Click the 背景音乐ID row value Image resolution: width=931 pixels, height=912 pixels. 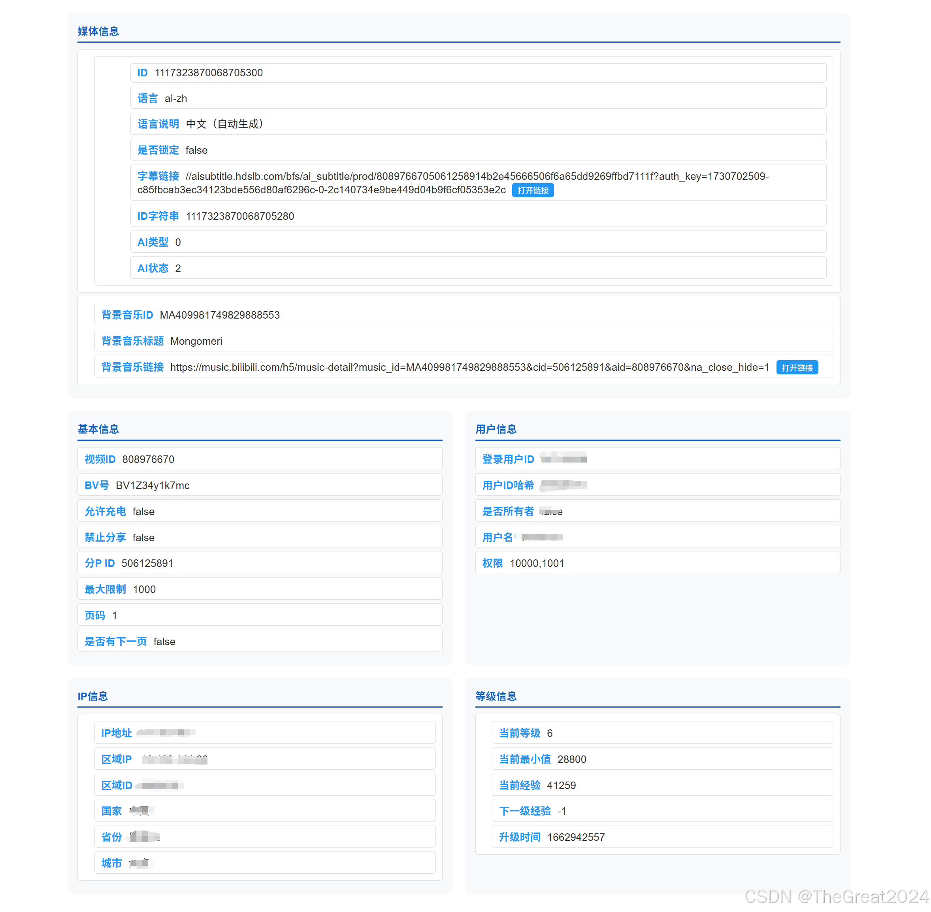click(x=219, y=315)
